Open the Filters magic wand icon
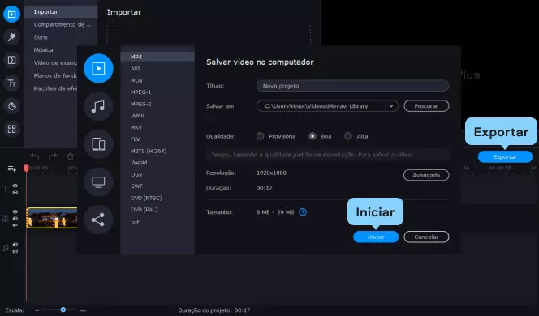The image size is (539, 316). pos(11,37)
